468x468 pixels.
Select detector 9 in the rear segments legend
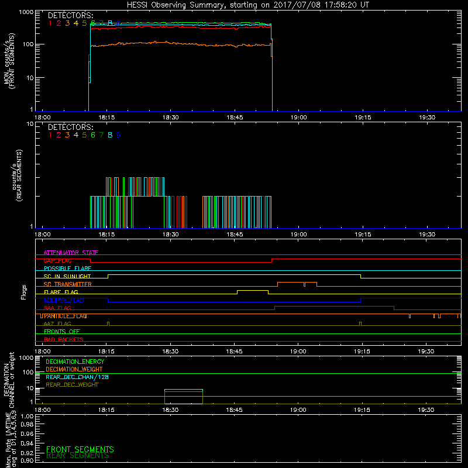click(119, 135)
